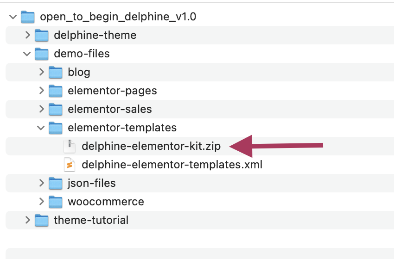Click the delphine-theme folder icon

pos(42,35)
